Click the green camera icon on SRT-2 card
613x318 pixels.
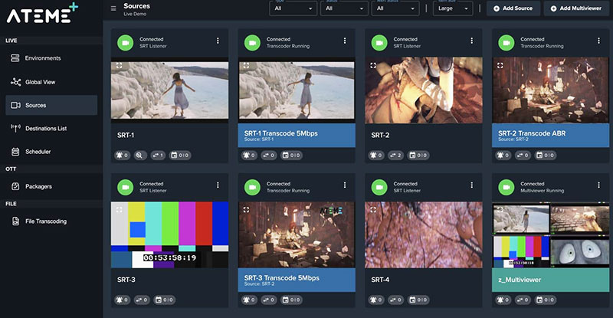(379, 41)
